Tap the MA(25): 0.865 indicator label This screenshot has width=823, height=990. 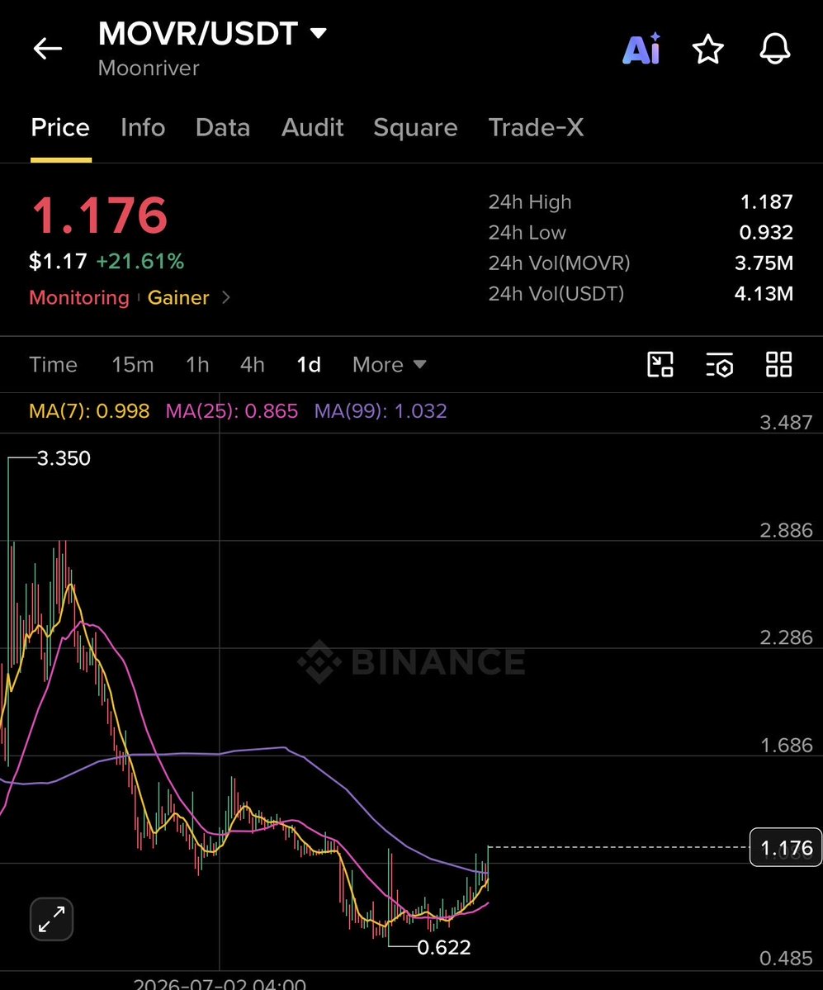[x=232, y=411]
